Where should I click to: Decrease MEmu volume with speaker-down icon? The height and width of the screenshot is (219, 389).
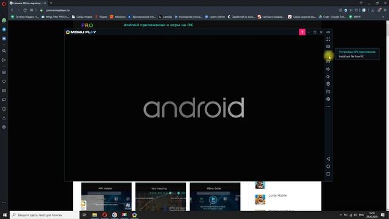pyautogui.click(x=328, y=77)
